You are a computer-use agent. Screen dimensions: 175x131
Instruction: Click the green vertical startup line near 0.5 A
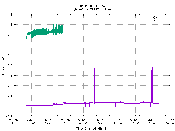[x=26, y=53]
